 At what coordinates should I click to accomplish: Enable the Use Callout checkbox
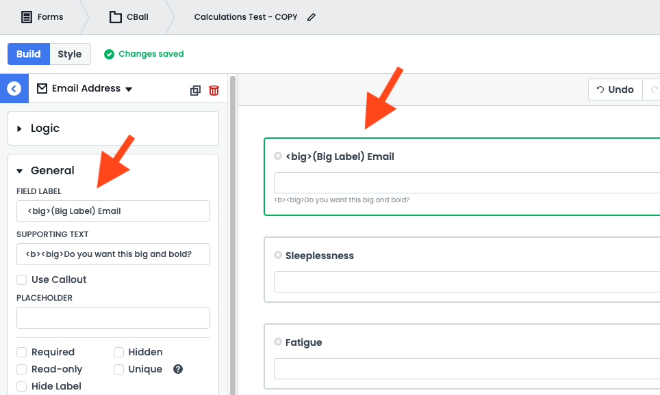coord(22,280)
